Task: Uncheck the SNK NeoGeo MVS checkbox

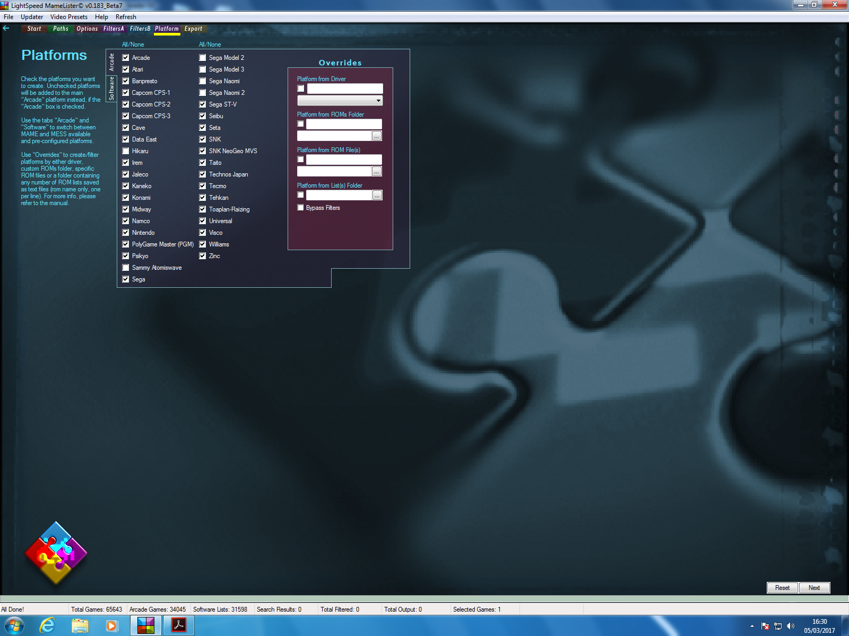Action: (x=203, y=151)
